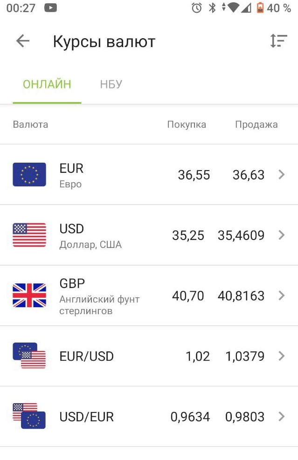This screenshot has width=298, height=460.
Task: Expand the USD row chevron
Action: [x=281, y=235]
